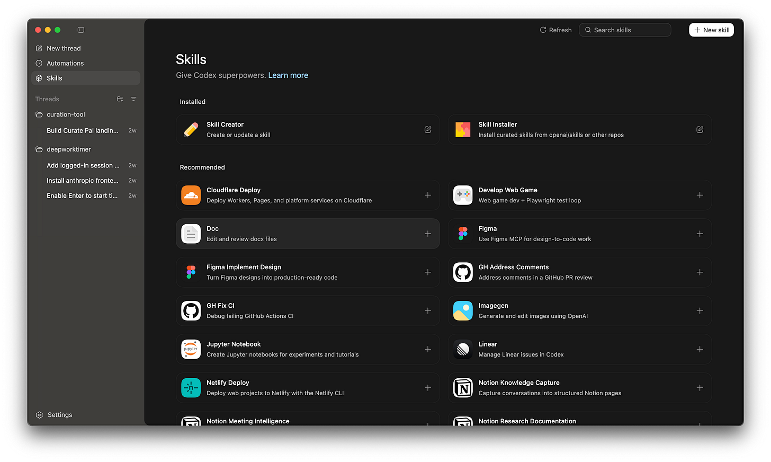Edit the Skill Installer skill

(700, 130)
